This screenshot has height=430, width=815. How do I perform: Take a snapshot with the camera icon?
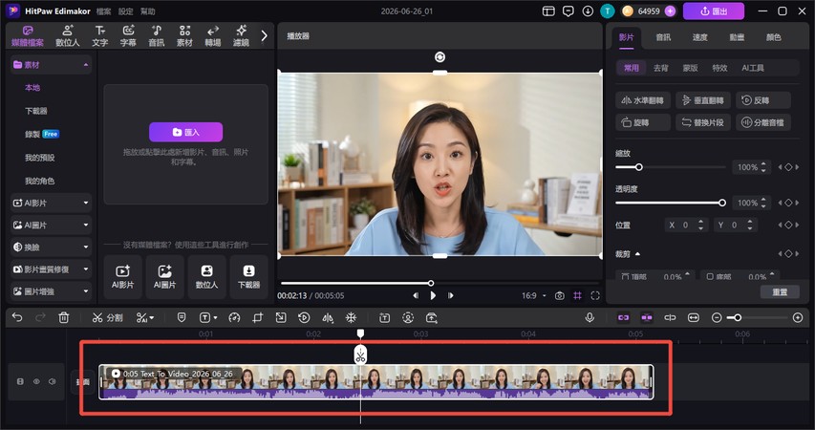pyautogui.click(x=559, y=295)
